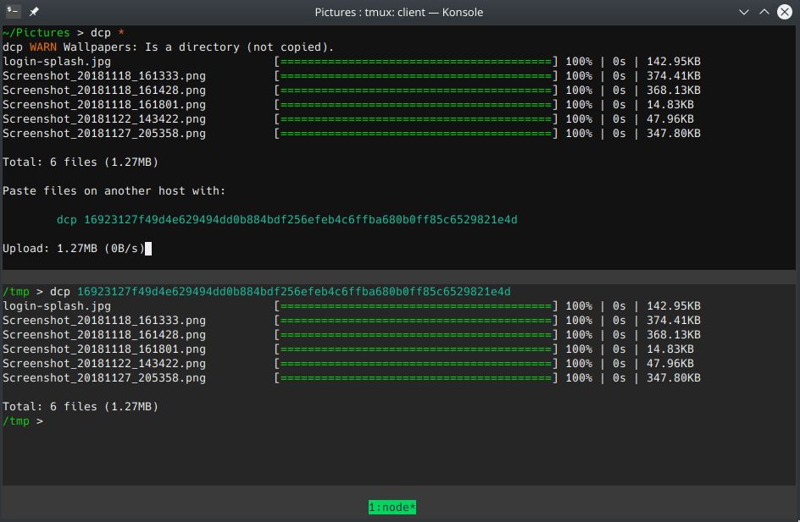Click Screenshot_20181118_161801.png filename in upper pane
Image resolution: width=800 pixels, height=522 pixels.
pyautogui.click(x=103, y=105)
